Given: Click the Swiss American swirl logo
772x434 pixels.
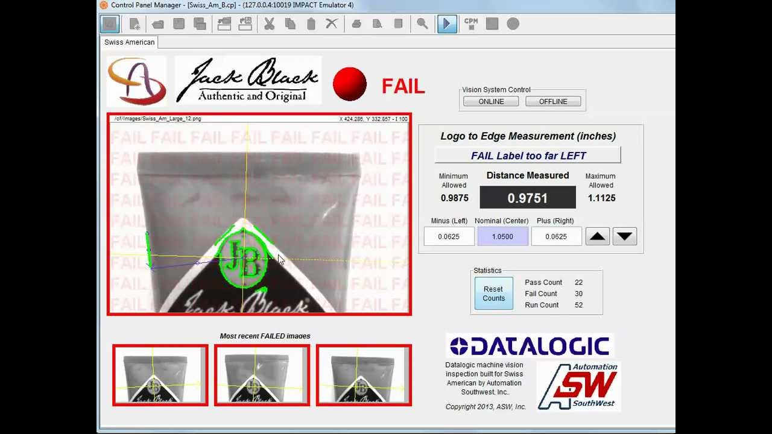Looking at the screenshot, I should [x=137, y=81].
